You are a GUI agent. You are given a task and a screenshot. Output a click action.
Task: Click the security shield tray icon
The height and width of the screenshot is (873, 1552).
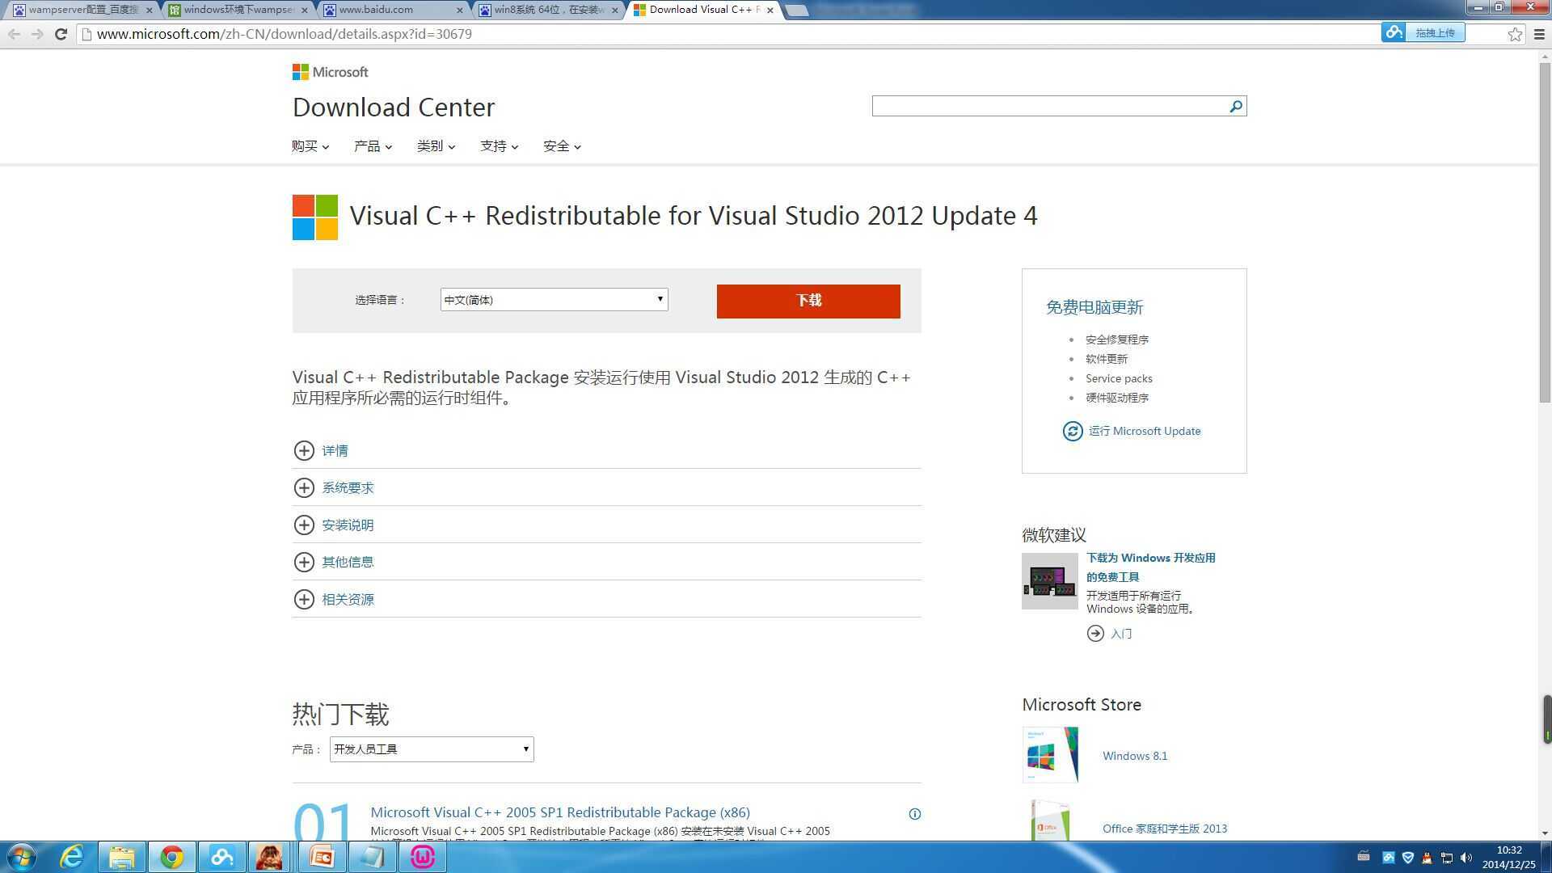pos(1408,858)
